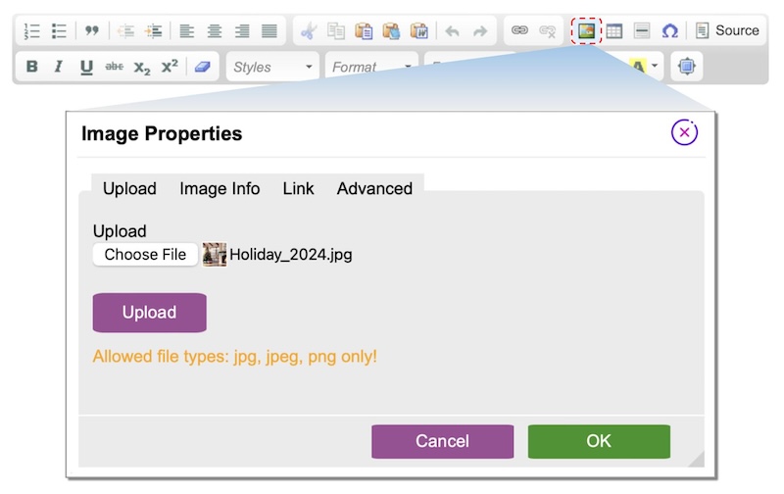Image resolution: width=784 pixels, height=494 pixels.
Task: Open the background color picker
Action: [644, 66]
